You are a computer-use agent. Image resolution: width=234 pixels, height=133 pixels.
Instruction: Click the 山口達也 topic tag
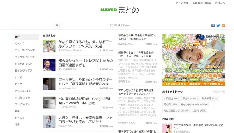tap(171, 98)
